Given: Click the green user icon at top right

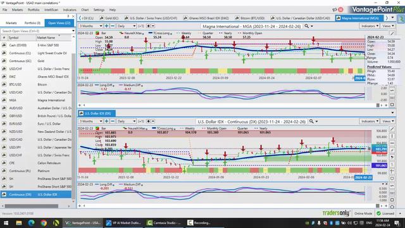Looking at the screenshot, I should (x=401, y=19).
